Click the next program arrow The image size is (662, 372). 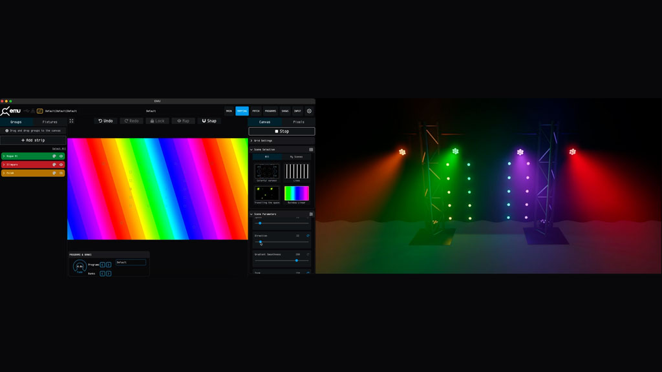(109, 265)
